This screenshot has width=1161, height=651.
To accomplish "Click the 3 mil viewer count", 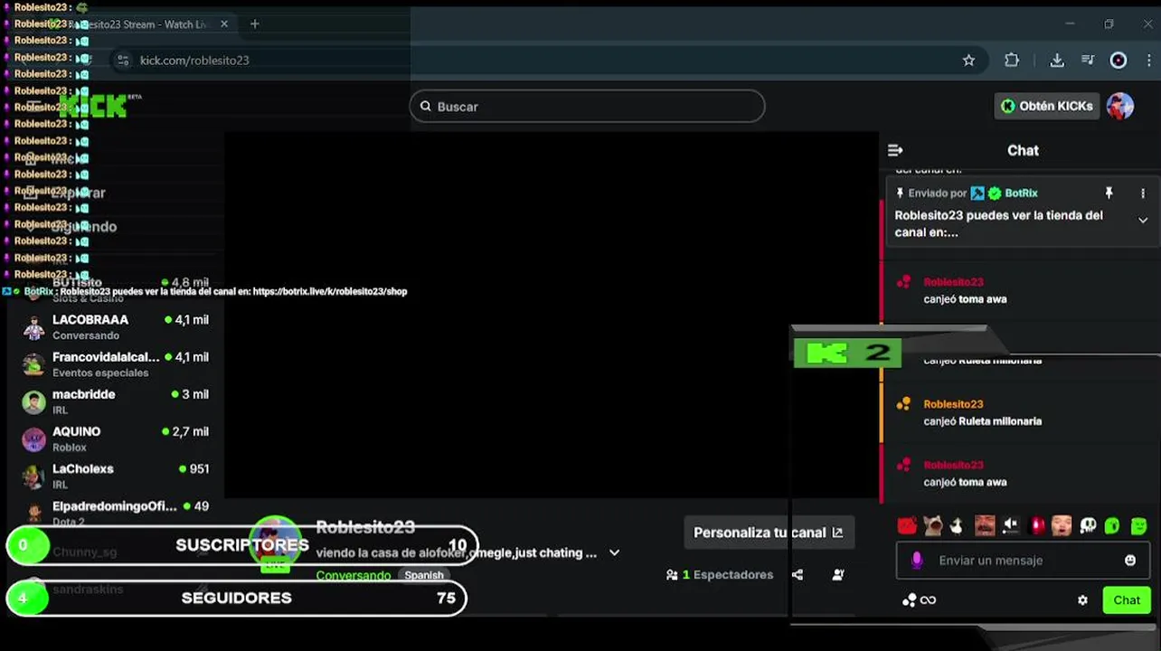I will 190,394.
